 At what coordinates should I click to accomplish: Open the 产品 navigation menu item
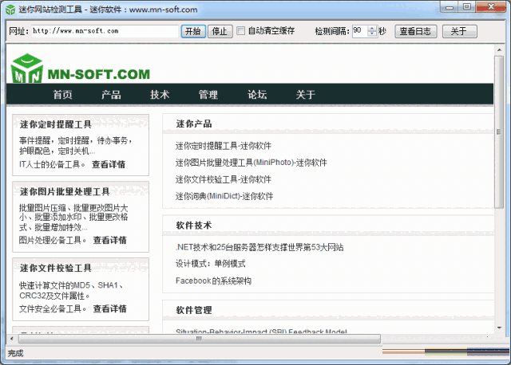click(x=111, y=95)
